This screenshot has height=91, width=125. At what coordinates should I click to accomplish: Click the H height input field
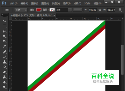(111, 10)
